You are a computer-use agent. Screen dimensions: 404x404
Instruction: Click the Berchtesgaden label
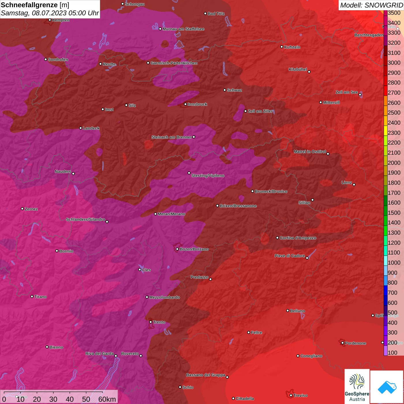tap(369, 35)
